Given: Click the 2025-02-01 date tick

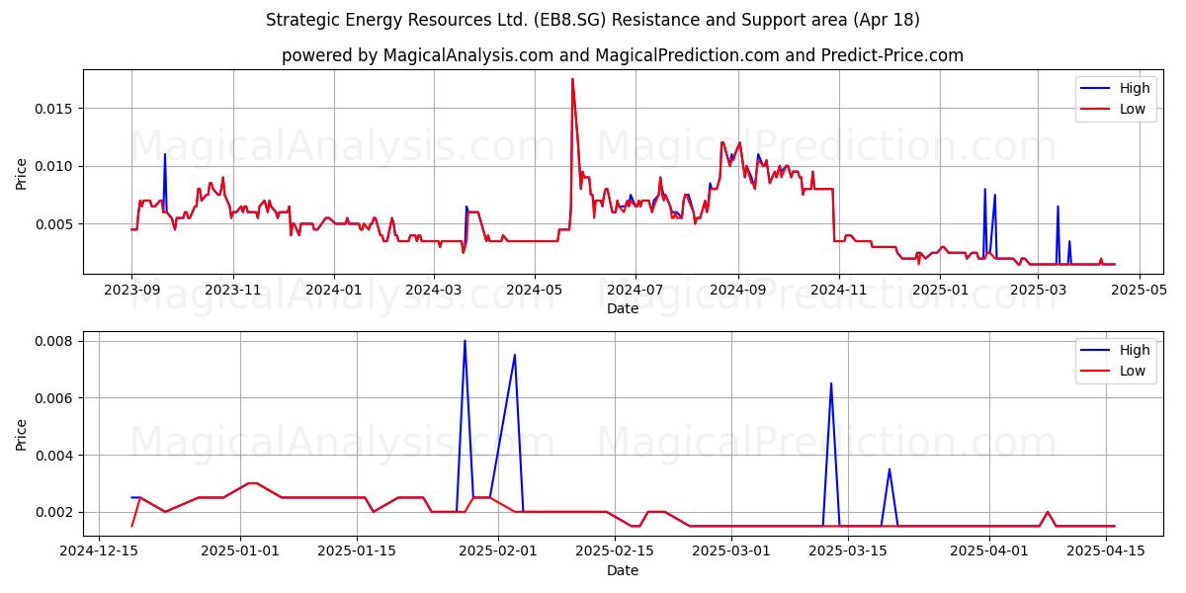Looking at the screenshot, I should tap(499, 551).
